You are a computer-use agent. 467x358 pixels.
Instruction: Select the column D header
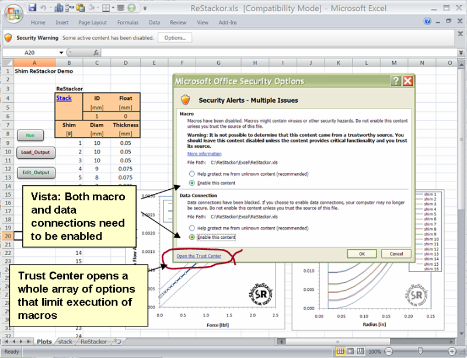126,63
